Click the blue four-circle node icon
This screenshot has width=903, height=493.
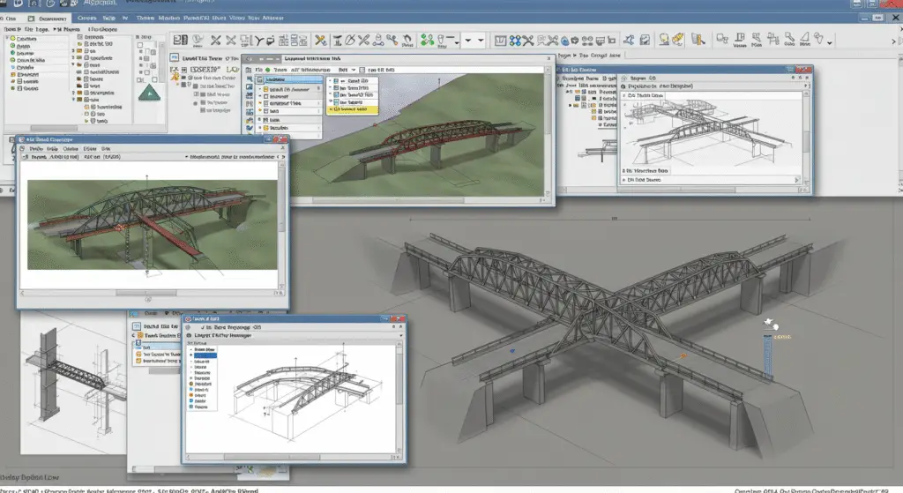[515, 41]
